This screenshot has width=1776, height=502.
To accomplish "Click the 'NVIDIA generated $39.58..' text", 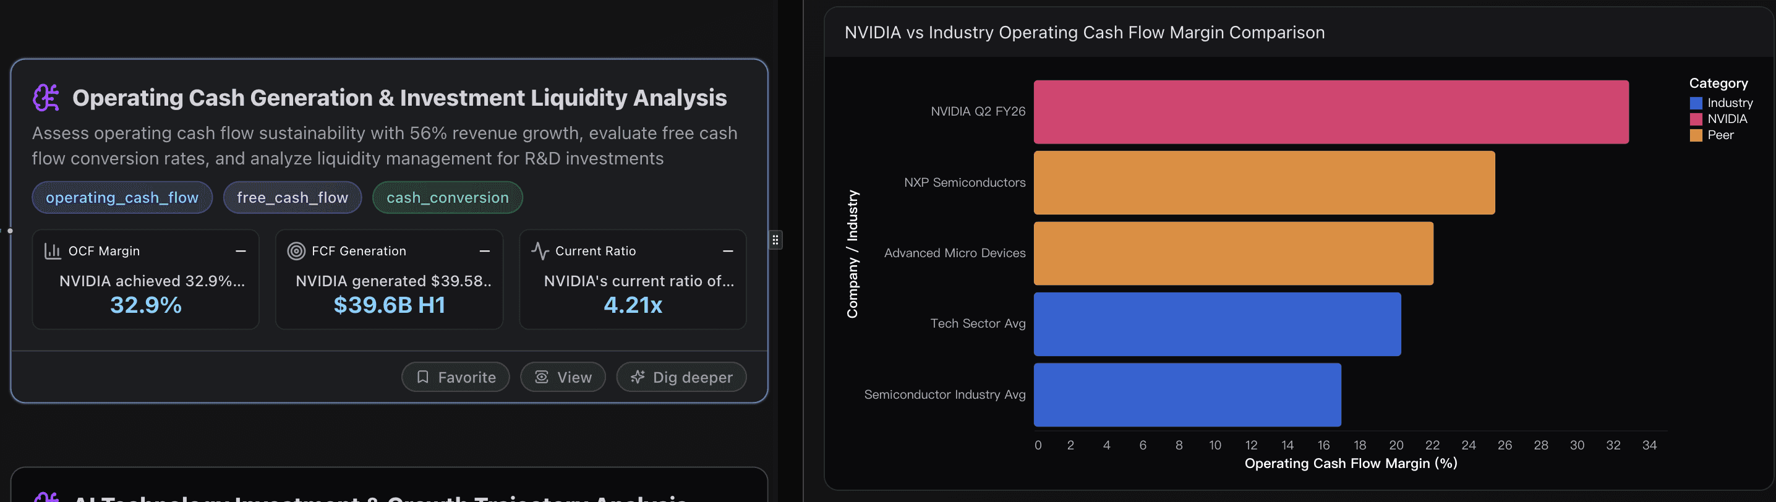I will [x=394, y=281].
